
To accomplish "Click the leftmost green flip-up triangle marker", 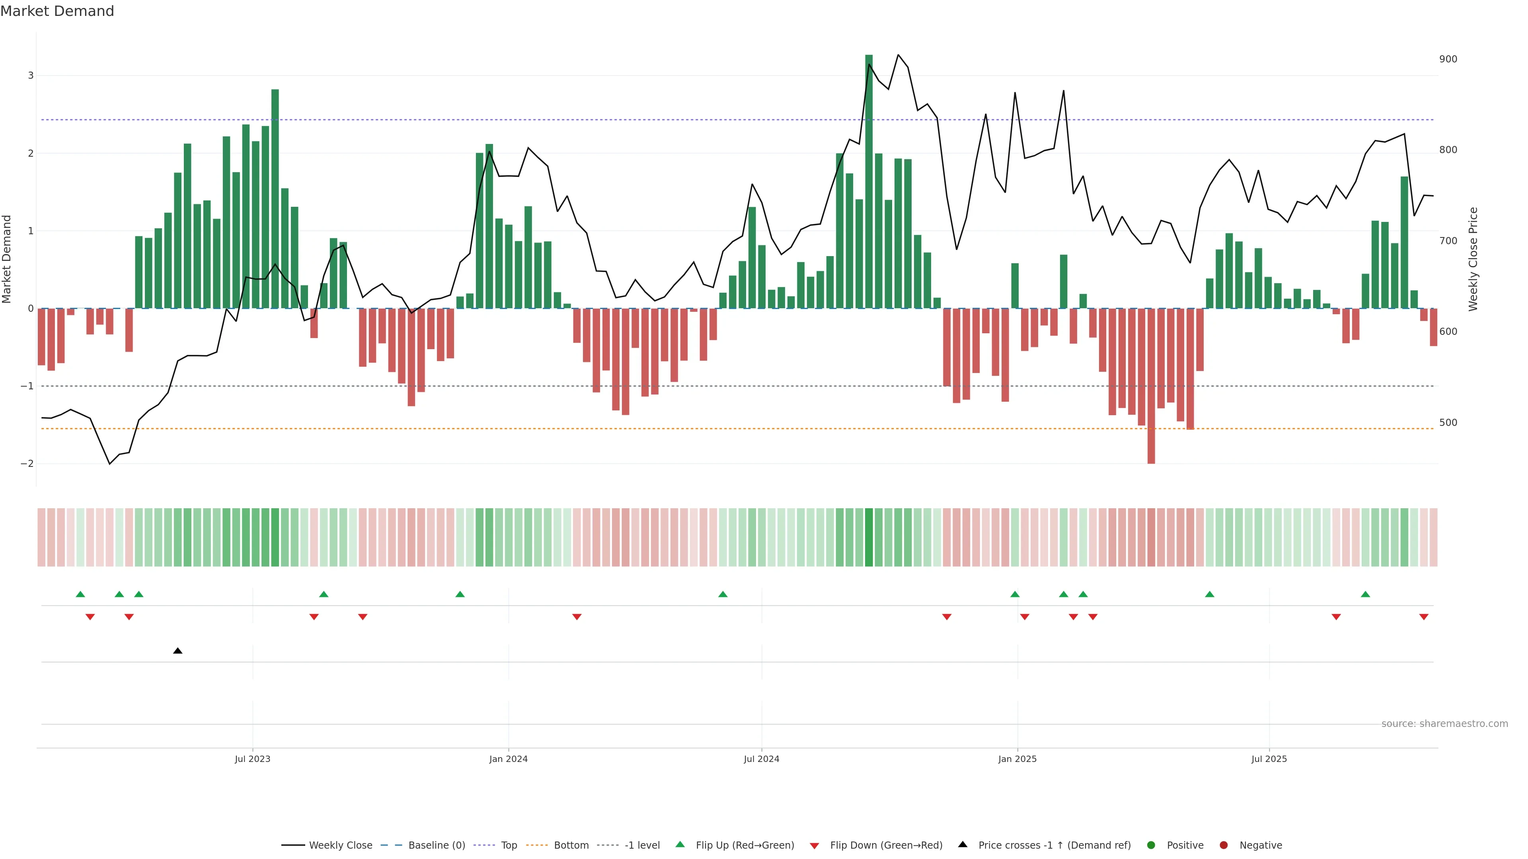I will (x=81, y=594).
